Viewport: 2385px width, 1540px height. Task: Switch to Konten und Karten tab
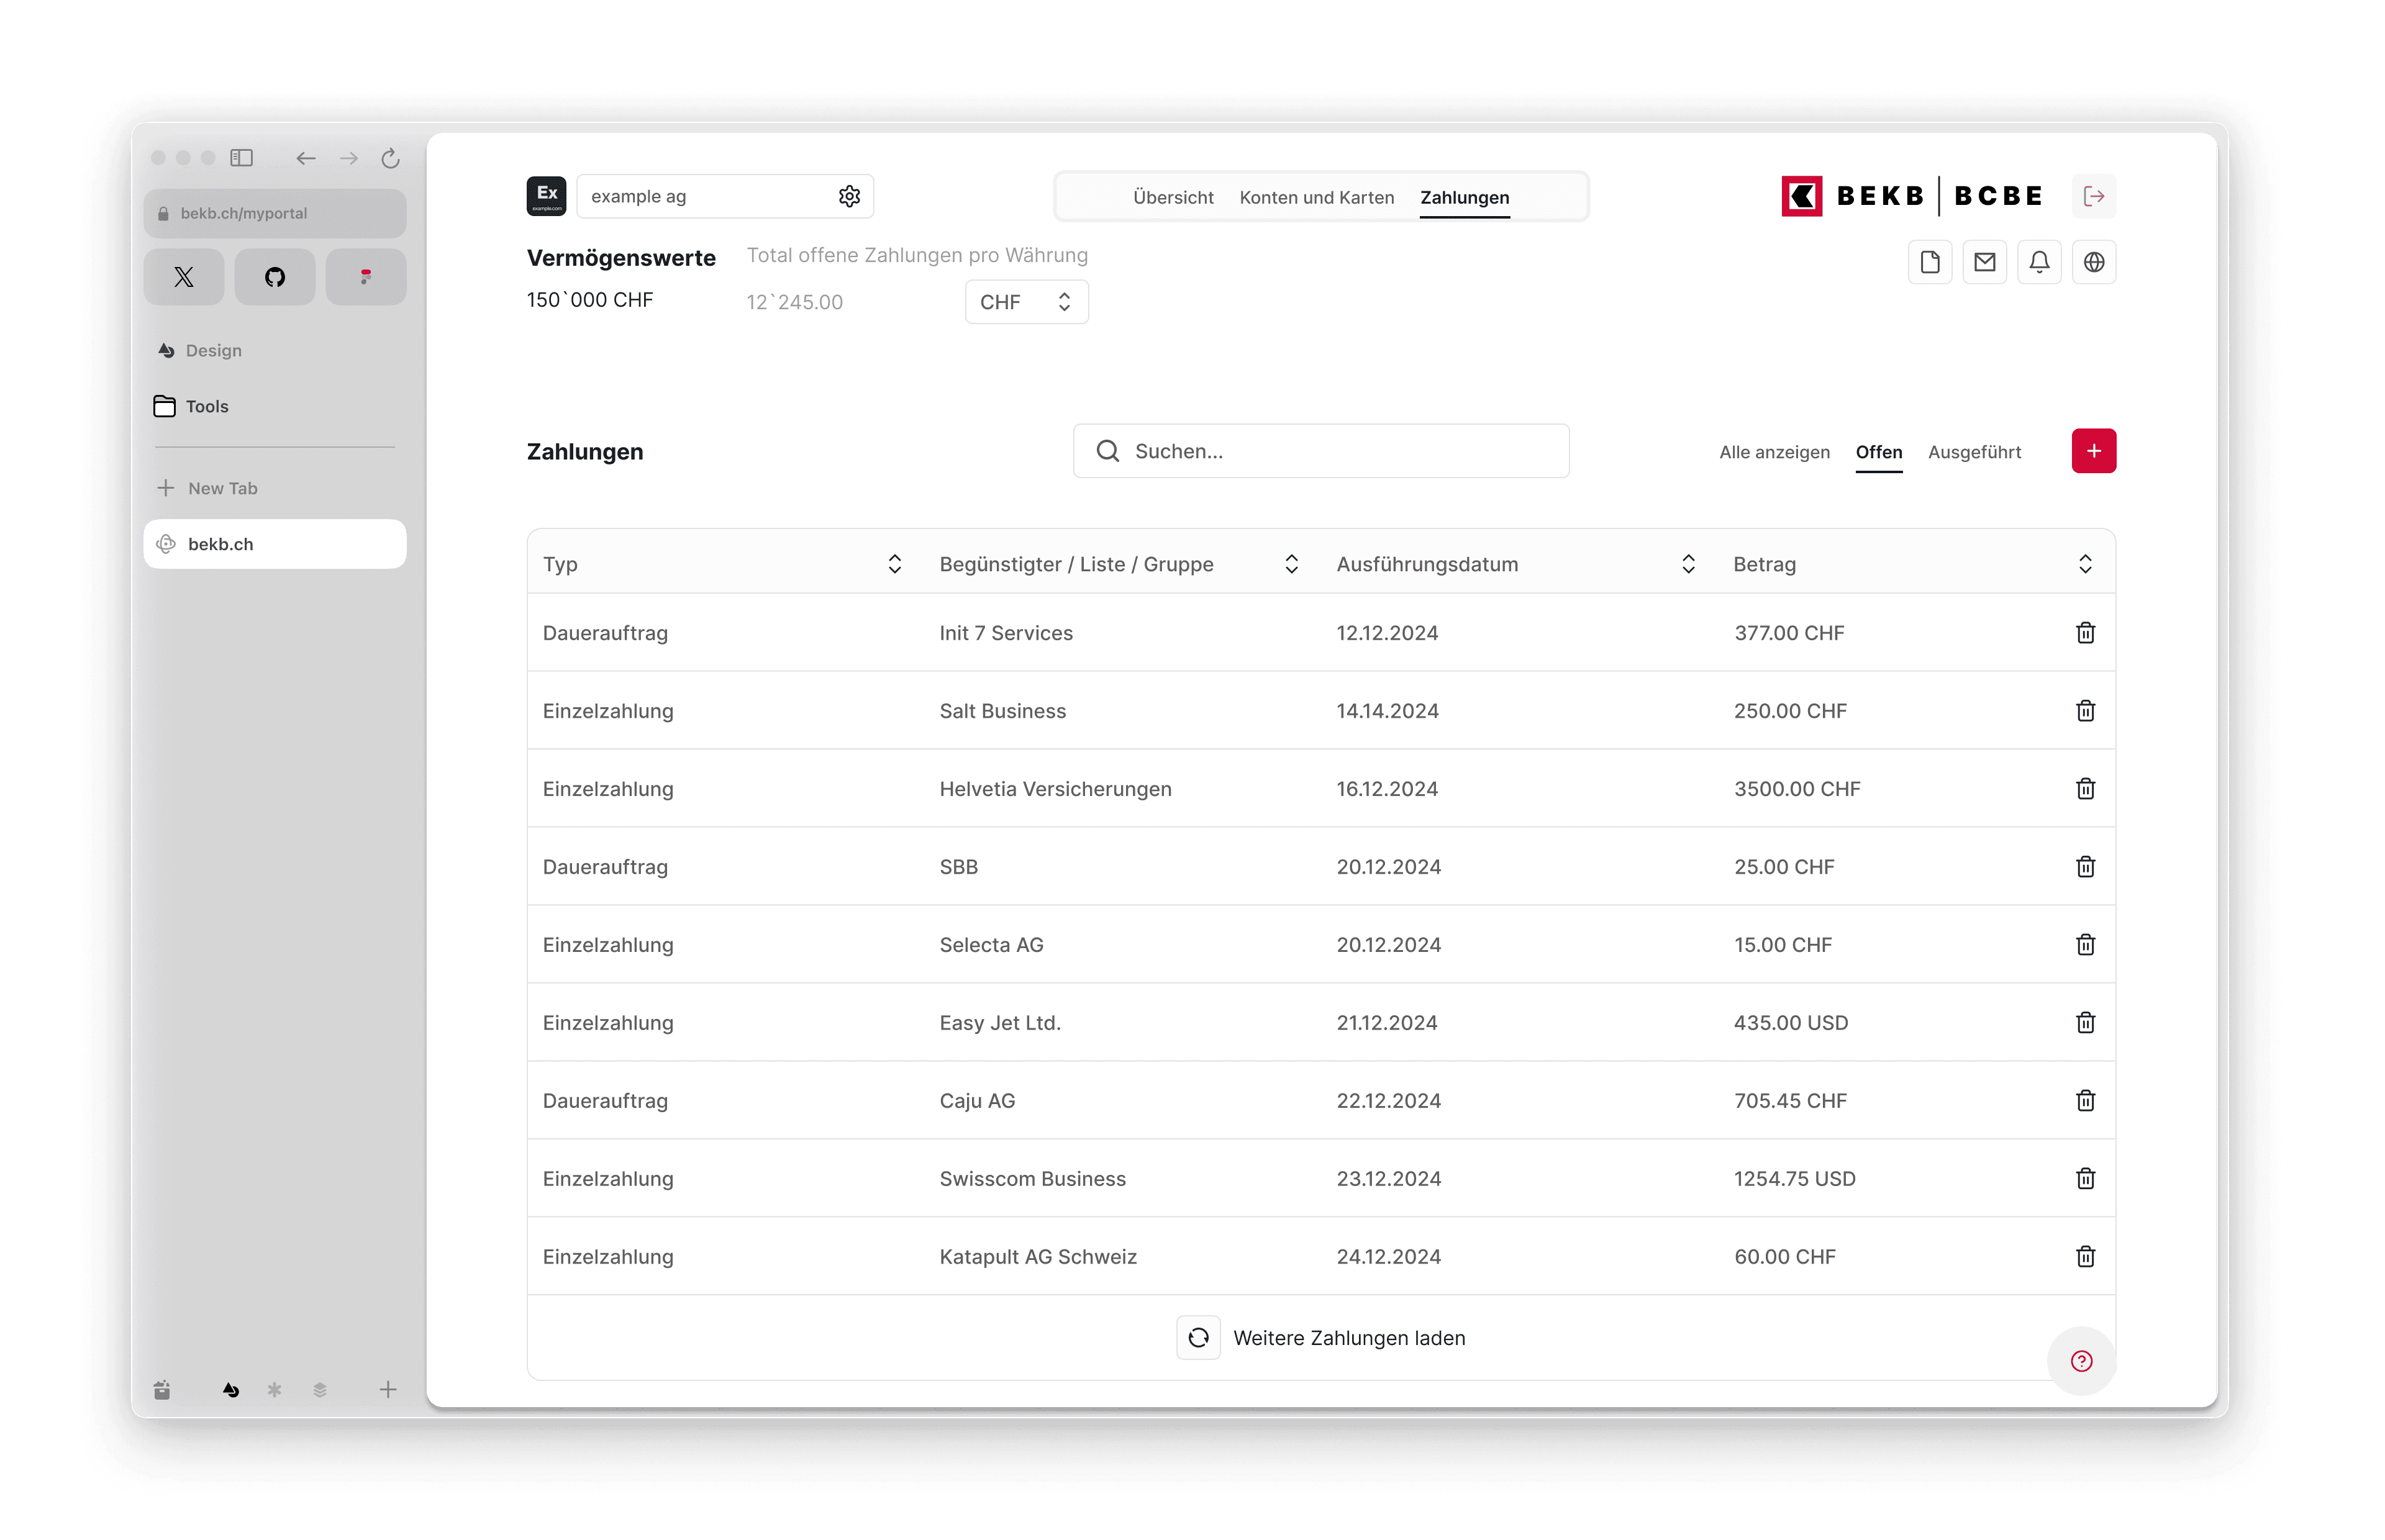pyautogui.click(x=1316, y=198)
